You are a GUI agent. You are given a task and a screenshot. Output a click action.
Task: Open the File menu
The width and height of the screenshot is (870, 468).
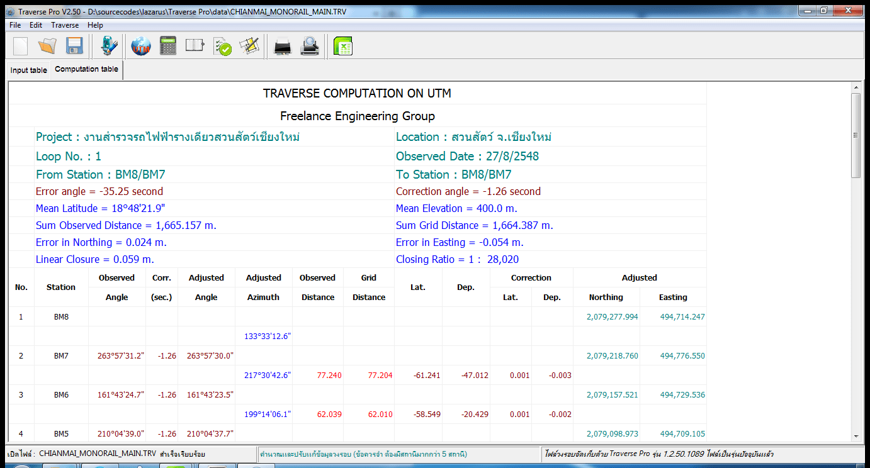coord(15,25)
